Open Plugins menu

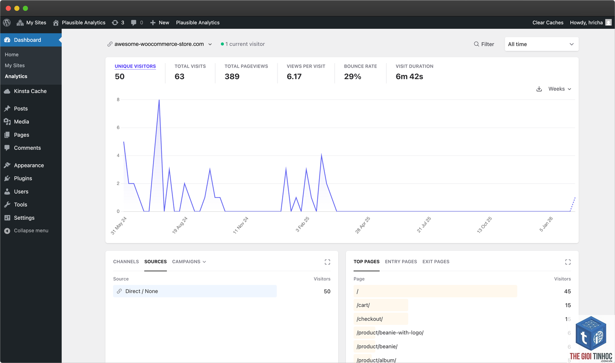coord(31,179)
